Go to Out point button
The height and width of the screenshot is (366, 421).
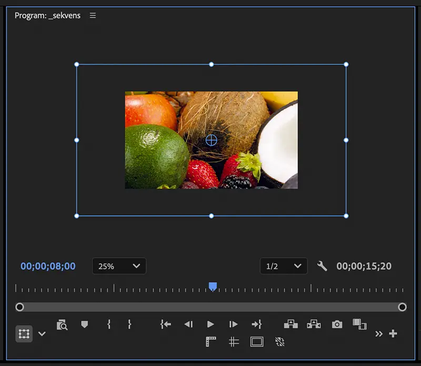pos(256,325)
